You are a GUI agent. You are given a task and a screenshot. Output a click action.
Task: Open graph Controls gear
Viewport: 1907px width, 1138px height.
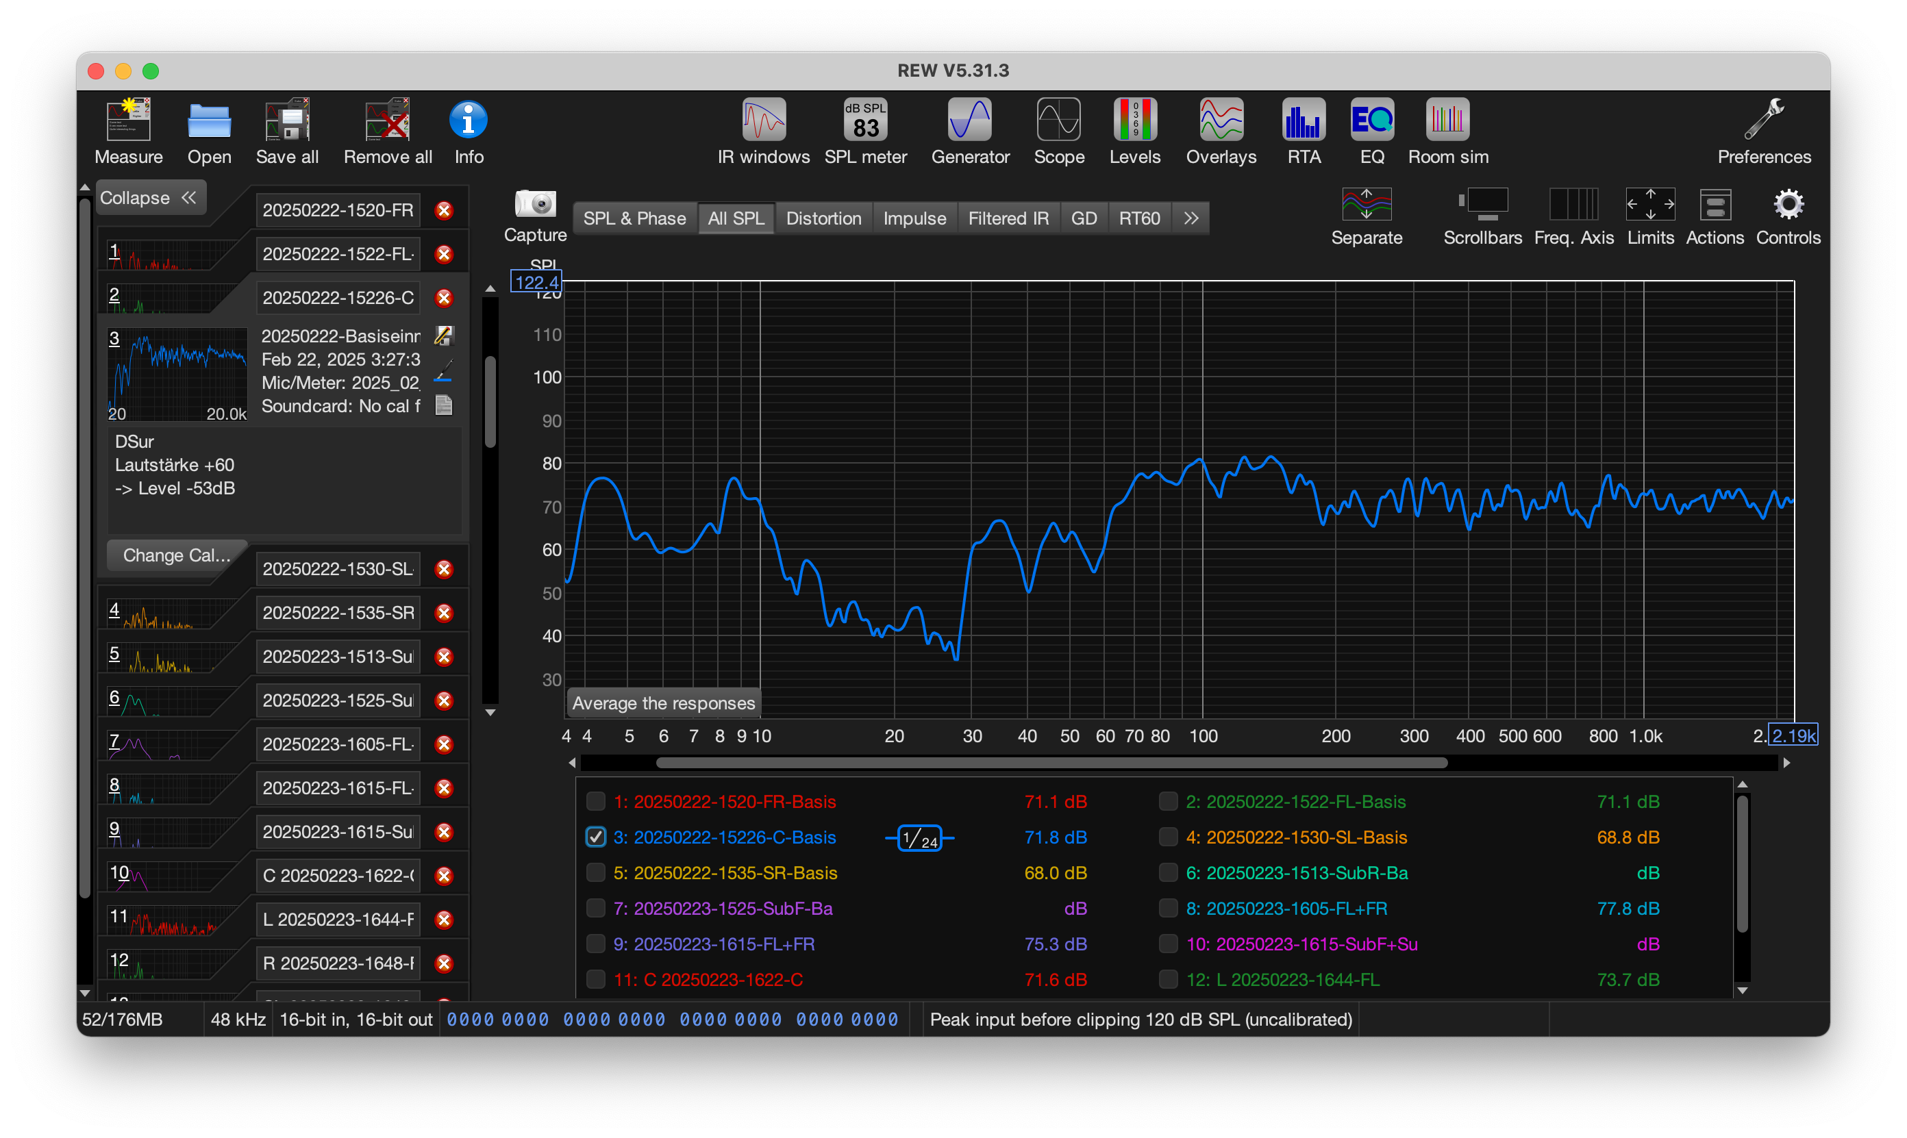point(1787,205)
